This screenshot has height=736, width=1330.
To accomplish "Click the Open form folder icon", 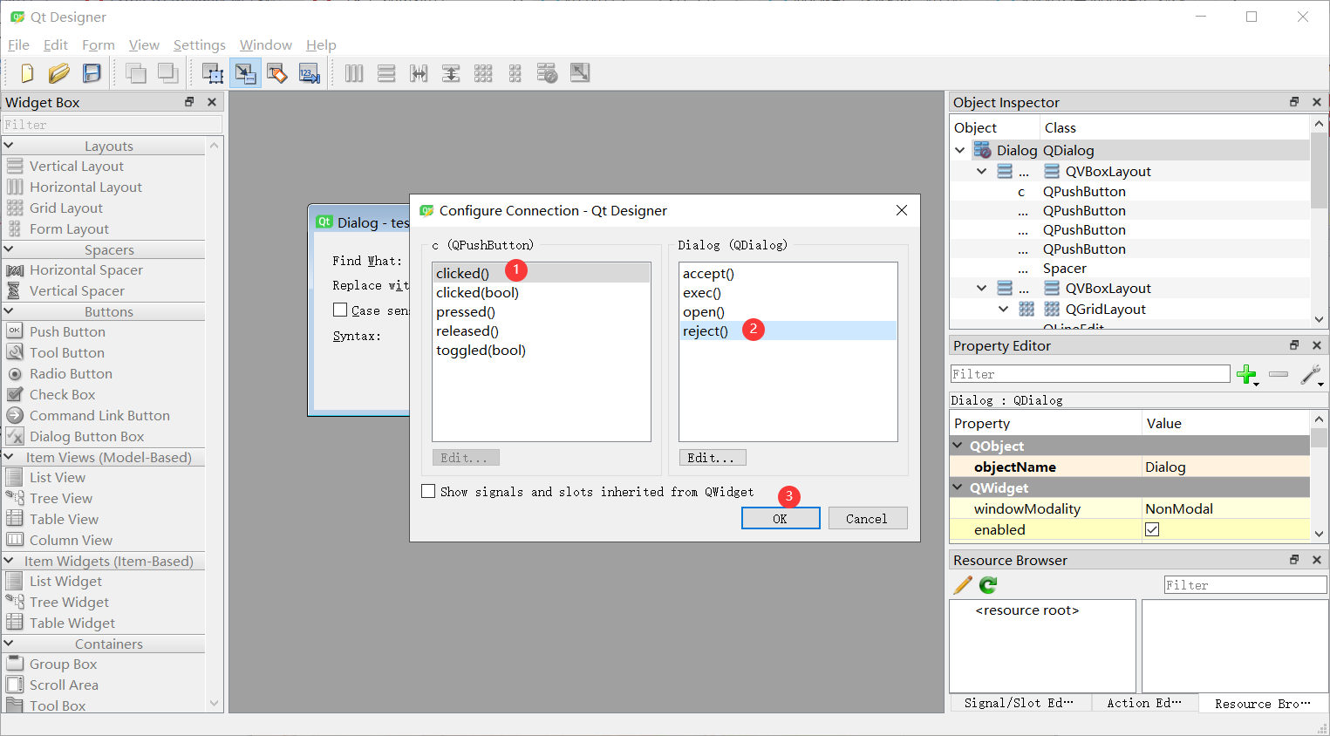I will tap(59, 73).
